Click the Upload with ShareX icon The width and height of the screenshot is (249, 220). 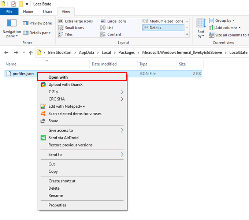[43, 85]
